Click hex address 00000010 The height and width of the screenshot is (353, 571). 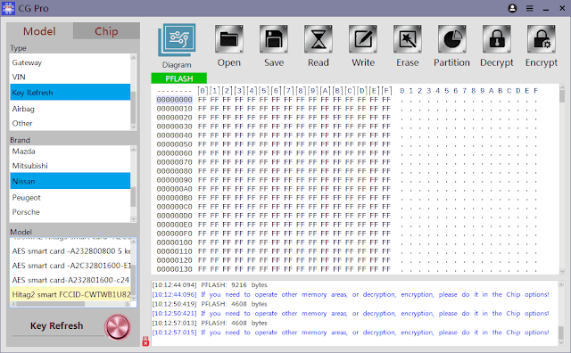click(x=175, y=109)
